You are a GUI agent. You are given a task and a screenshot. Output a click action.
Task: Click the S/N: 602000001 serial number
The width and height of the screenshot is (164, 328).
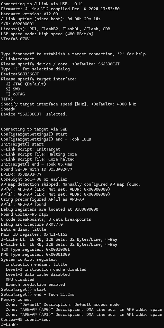(17, 24)
